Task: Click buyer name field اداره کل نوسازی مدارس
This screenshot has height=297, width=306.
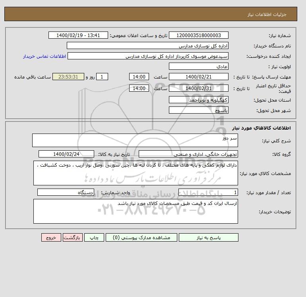Action: 147,45
